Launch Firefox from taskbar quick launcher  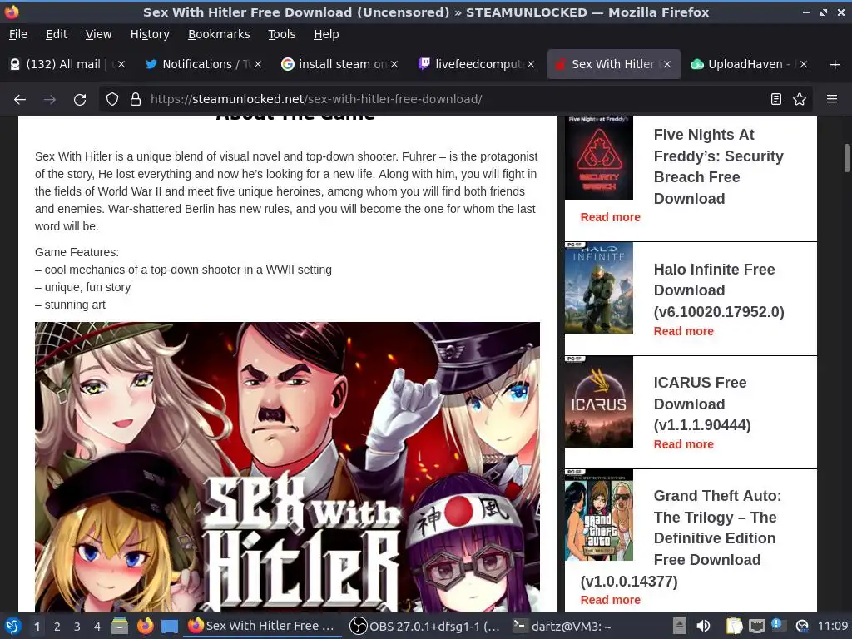[145, 626]
